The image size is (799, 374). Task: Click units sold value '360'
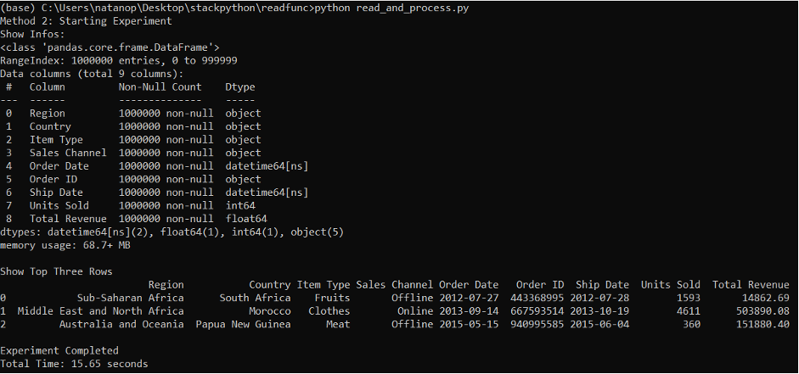691,325
